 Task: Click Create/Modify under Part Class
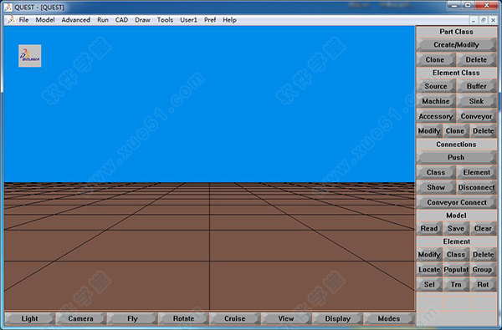pyautogui.click(x=456, y=45)
